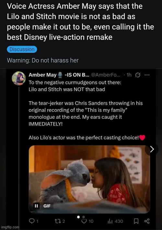The width and height of the screenshot is (162, 230).
Task: Click the Lilo and Stitch GIF image
Action: coord(89,179)
